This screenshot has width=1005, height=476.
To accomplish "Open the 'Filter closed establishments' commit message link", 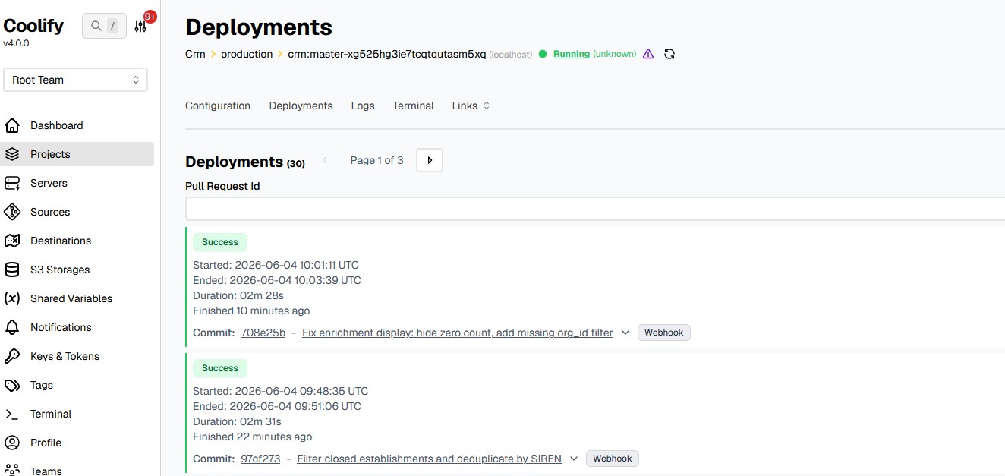I will (x=430, y=459).
